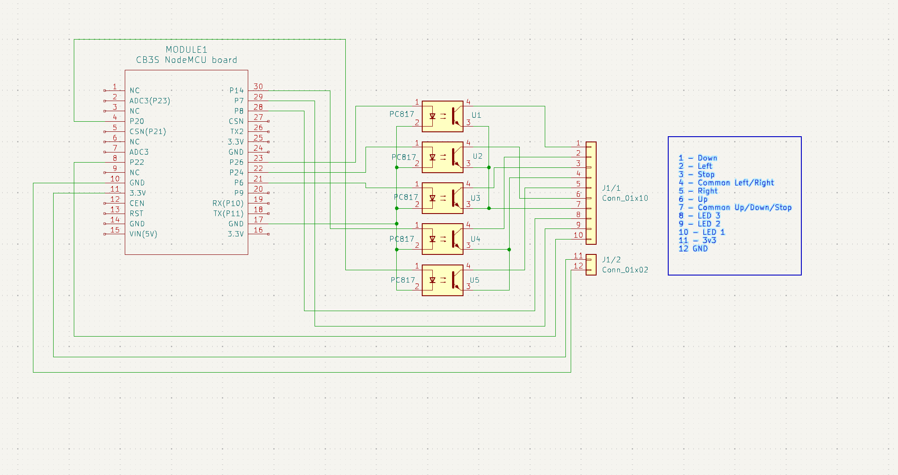This screenshot has width=898, height=475.
Task: Click the '5 - Right' note line
Action: (x=698, y=191)
